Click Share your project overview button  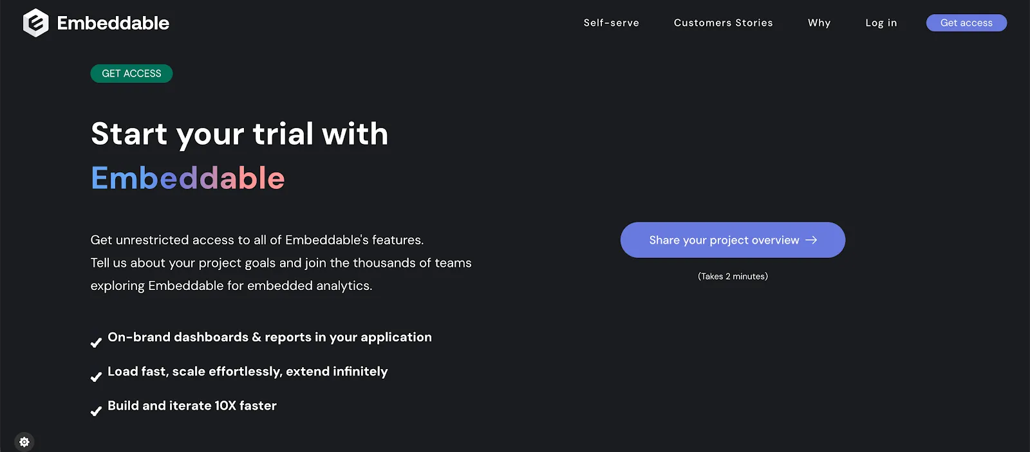point(733,240)
